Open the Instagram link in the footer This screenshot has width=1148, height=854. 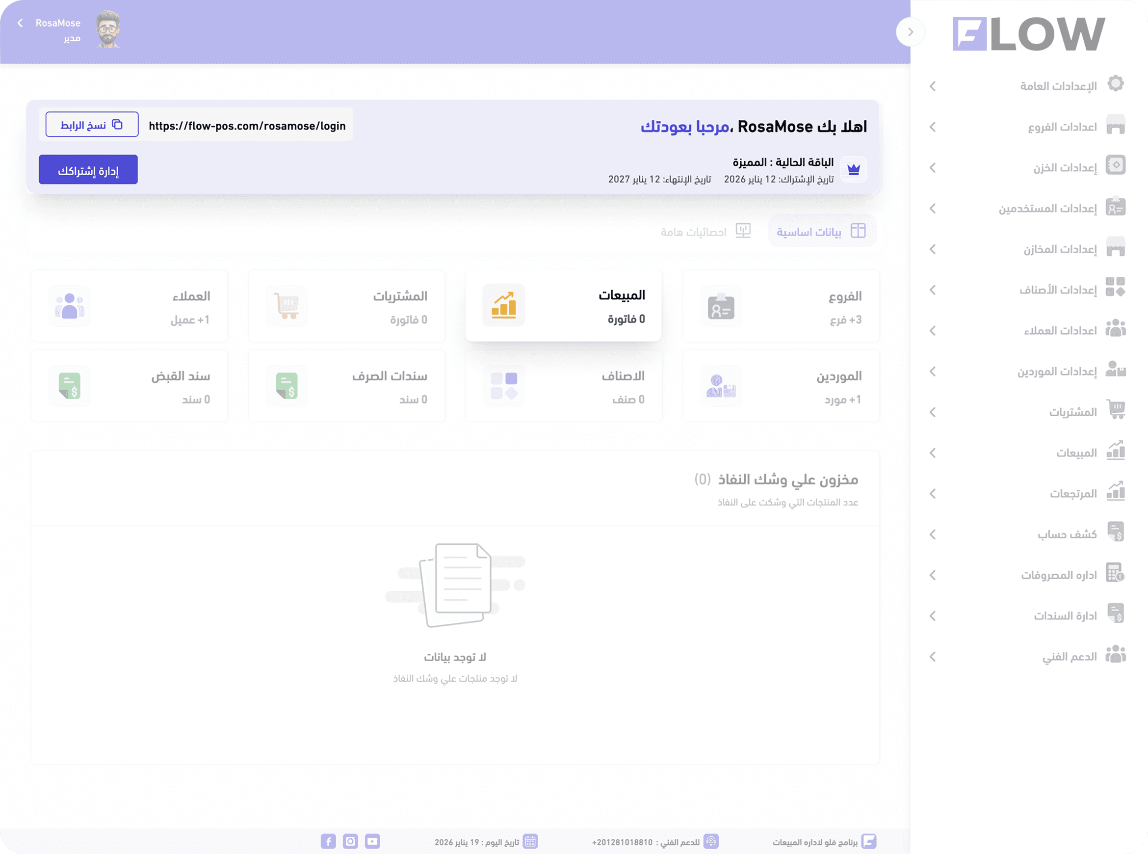(x=350, y=841)
